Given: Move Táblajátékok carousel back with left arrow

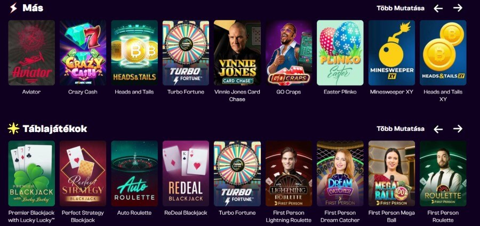Looking at the screenshot, I should coord(438,129).
